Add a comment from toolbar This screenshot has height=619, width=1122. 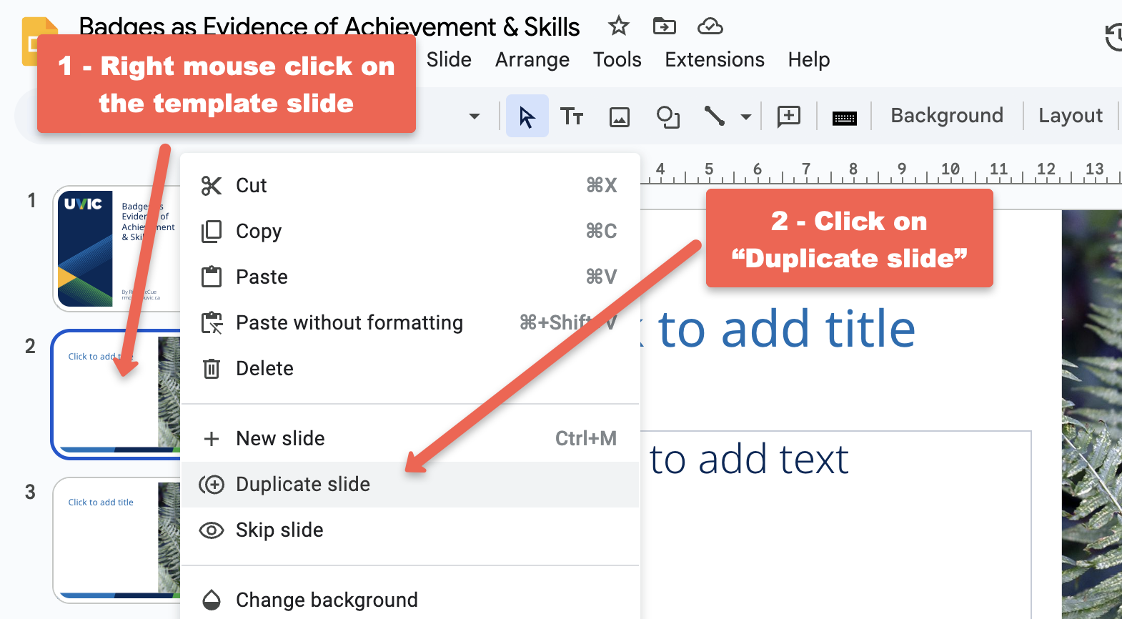(x=788, y=116)
